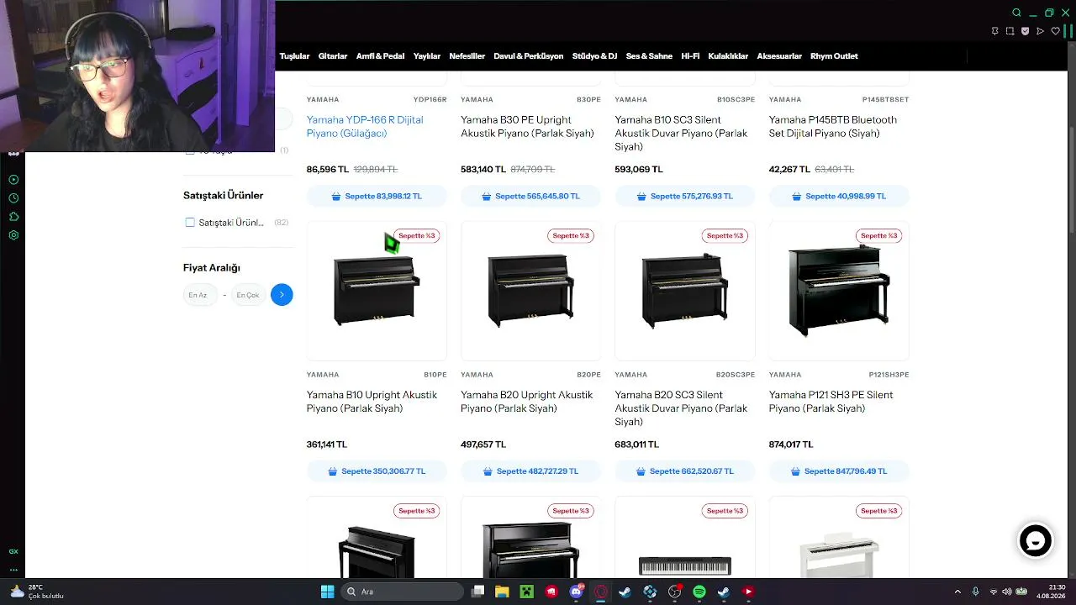Screen dimensions: 1076x605
Task: Open the Tuşlular category menu
Action: pyautogui.click(x=294, y=56)
